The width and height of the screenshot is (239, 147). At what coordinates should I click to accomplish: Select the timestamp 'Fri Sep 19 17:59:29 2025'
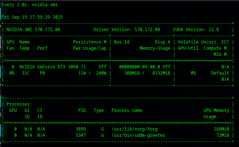click(x=32, y=17)
